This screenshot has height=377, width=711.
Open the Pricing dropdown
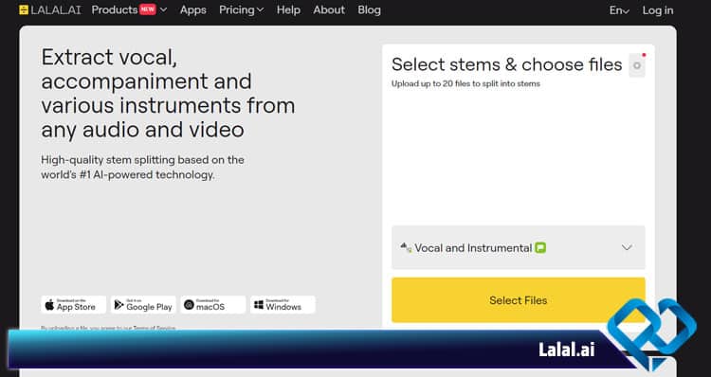click(241, 10)
